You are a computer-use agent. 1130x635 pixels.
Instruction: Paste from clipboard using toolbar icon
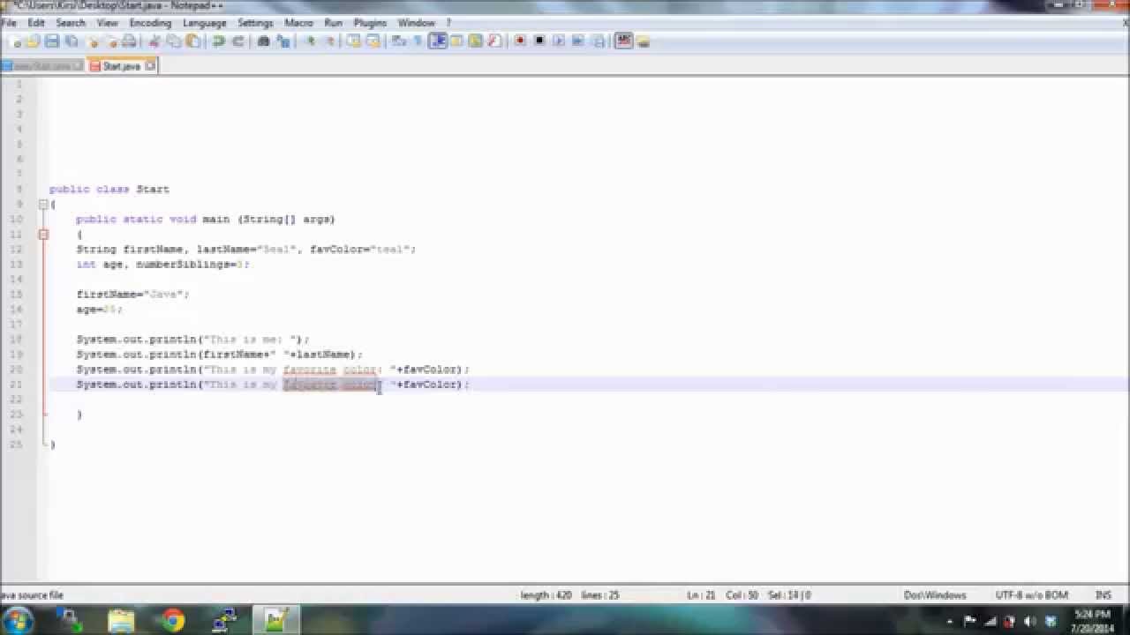tap(192, 41)
